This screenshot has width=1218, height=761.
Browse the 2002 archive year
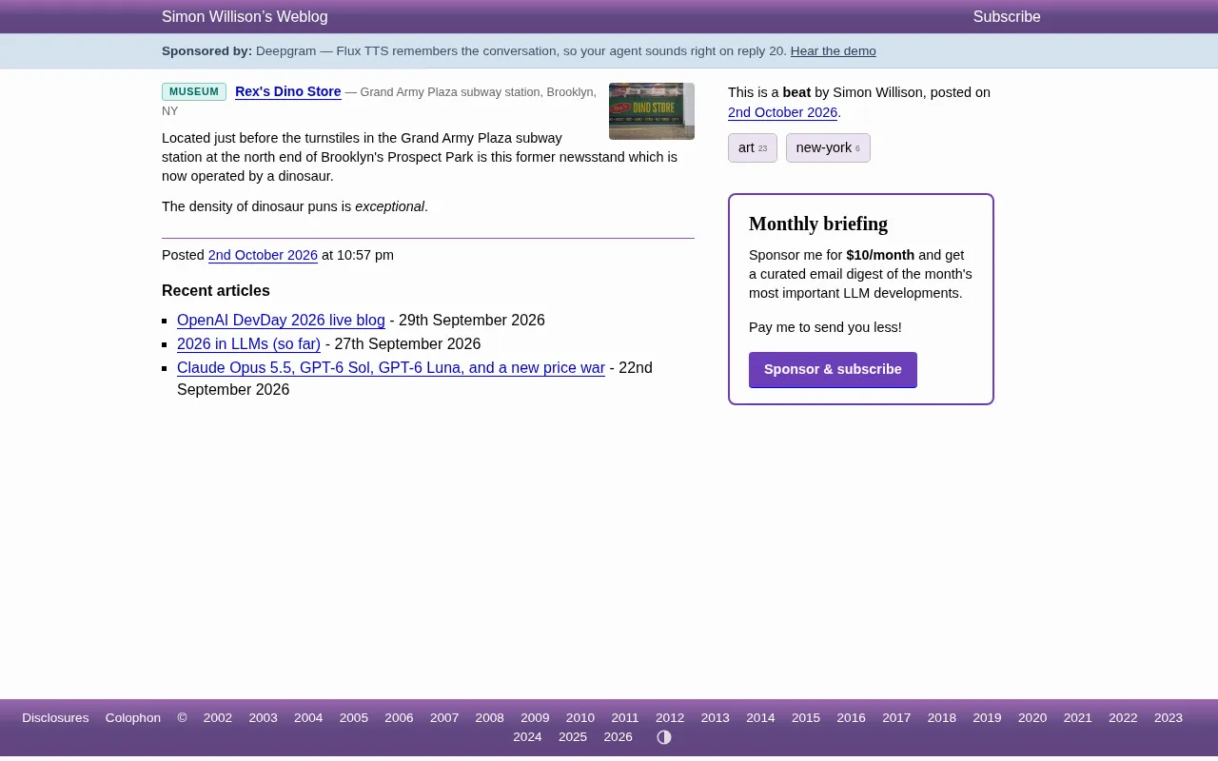coord(218,718)
